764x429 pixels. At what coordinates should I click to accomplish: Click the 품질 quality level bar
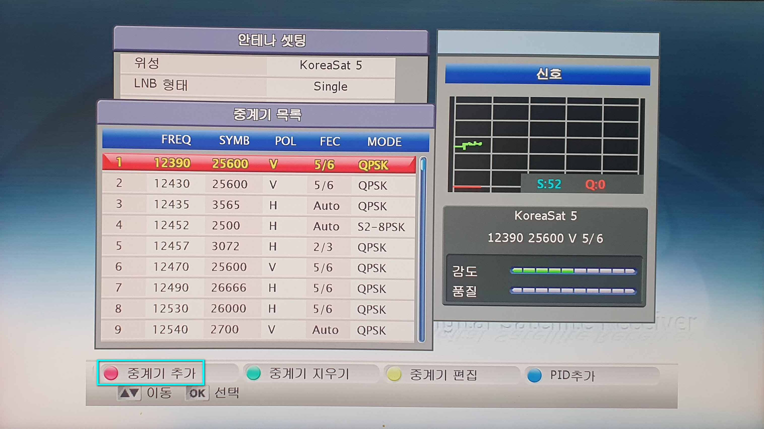(573, 291)
